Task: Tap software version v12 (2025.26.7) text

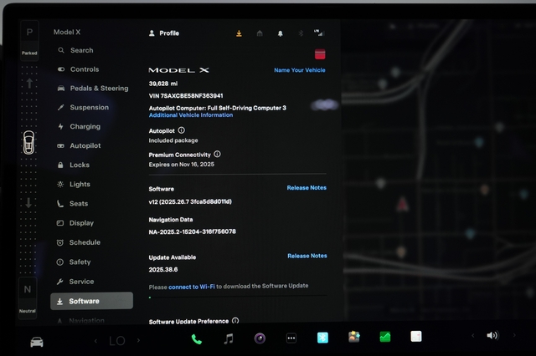Action: tap(190, 201)
